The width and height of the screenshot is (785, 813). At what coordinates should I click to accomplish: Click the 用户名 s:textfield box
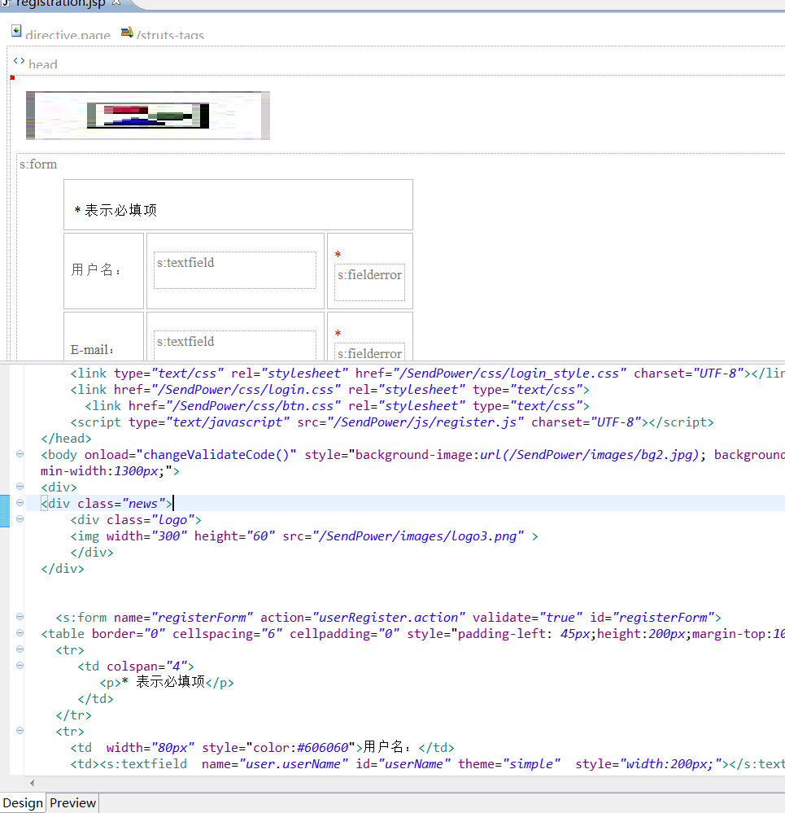(235, 270)
